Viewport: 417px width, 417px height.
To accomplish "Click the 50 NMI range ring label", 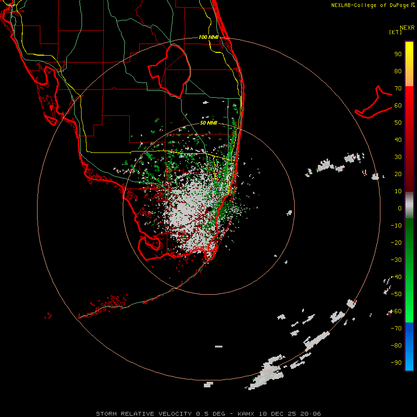I will click(209, 123).
